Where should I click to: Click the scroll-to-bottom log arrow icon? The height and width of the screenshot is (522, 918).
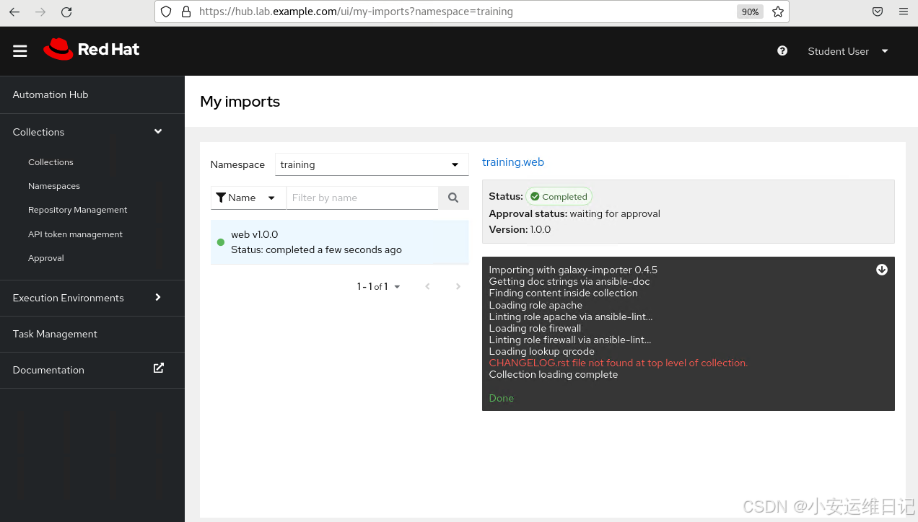882,270
